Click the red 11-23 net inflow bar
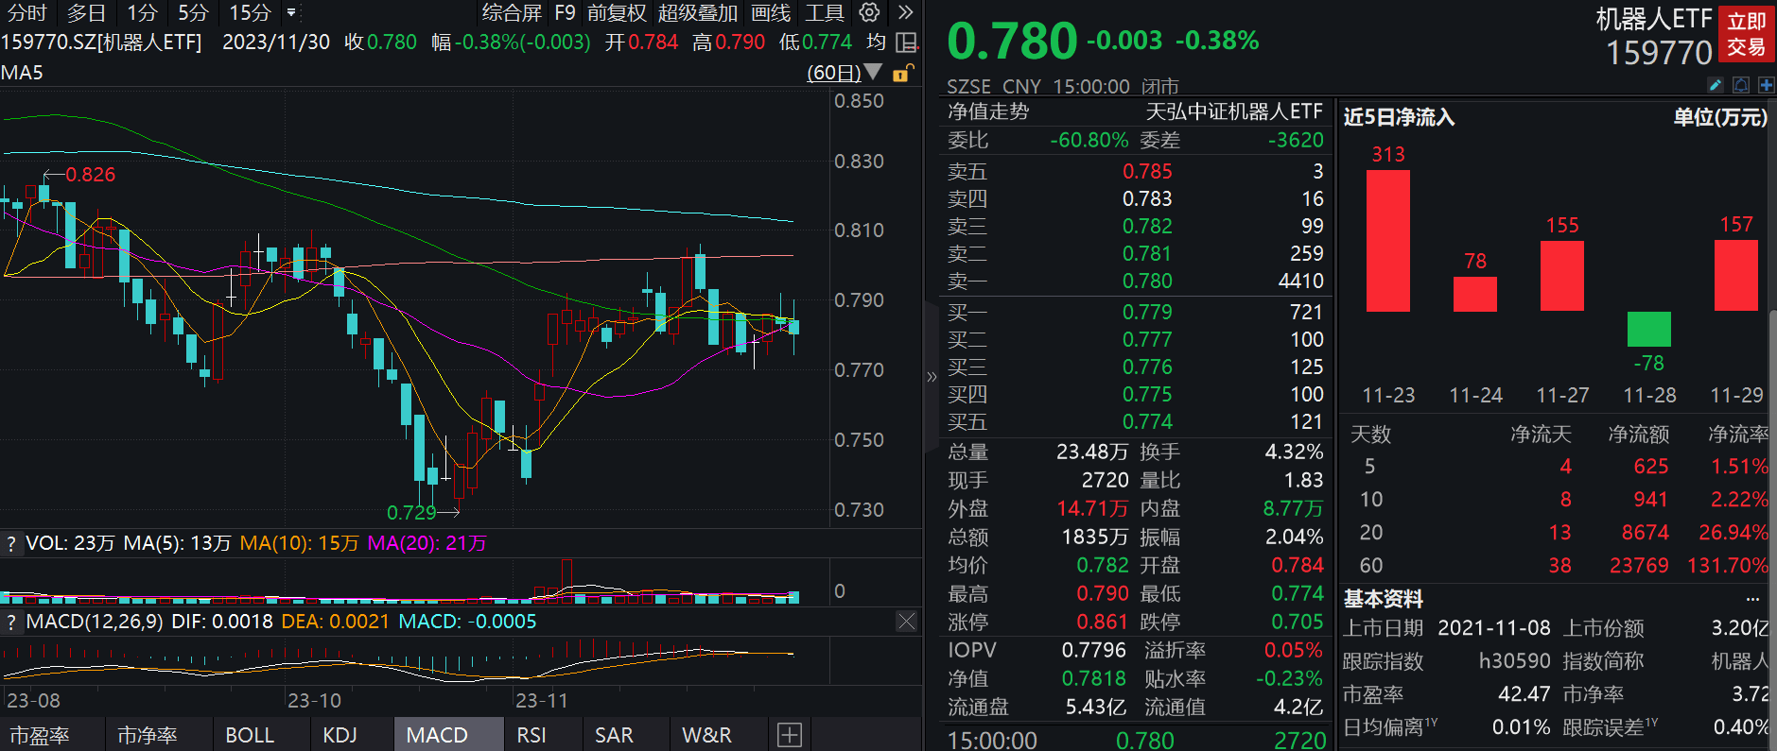The image size is (1777, 751). pyautogui.click(x=1388, y=241)
